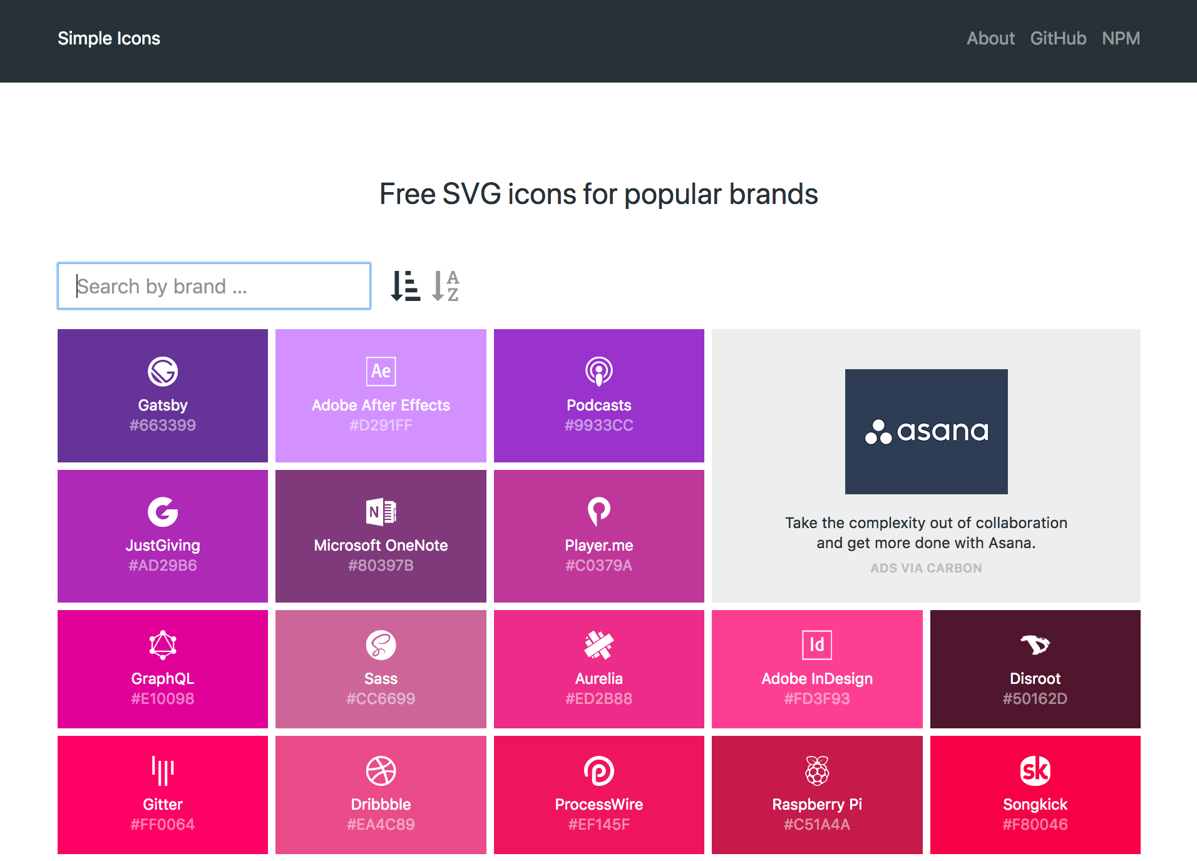Click the Raspberry Pi label
1197x861 pixels.
817,805
